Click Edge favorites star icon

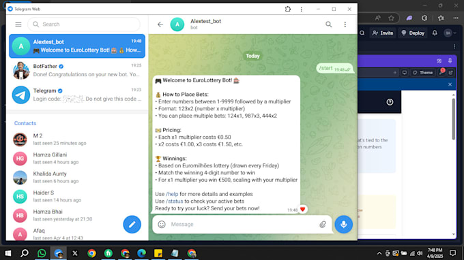pos(391,18)
